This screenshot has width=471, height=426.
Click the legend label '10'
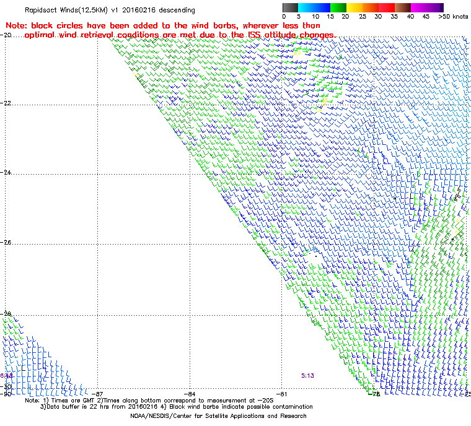point(315,17)
